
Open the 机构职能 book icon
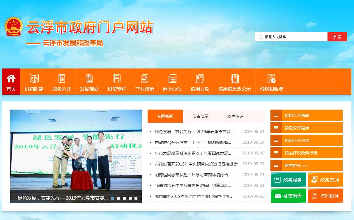[34, 79]
